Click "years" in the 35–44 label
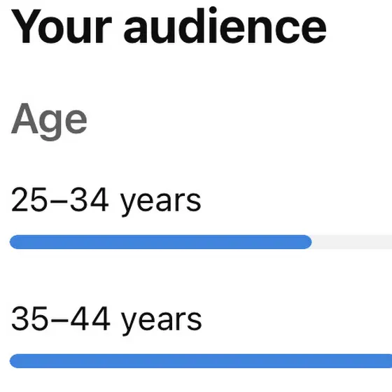 point(161,323)
